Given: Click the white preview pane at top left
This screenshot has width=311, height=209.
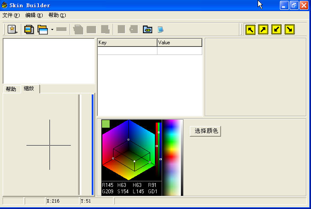Looking at the screenshot, I should (49, 61).
